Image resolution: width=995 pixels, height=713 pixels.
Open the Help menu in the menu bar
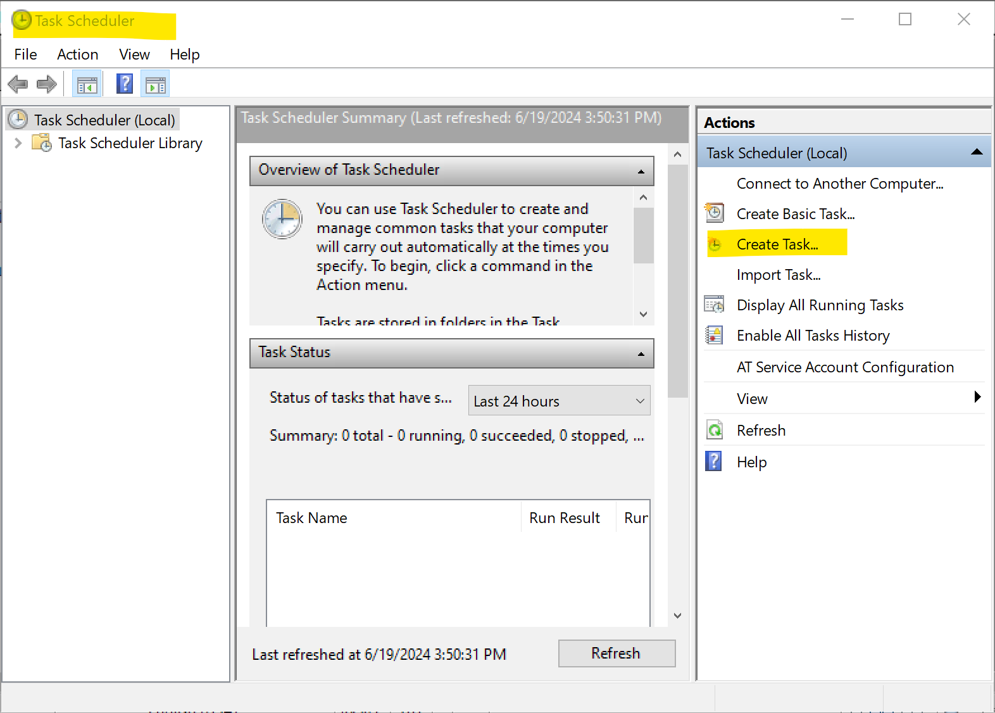click(185, 54)
